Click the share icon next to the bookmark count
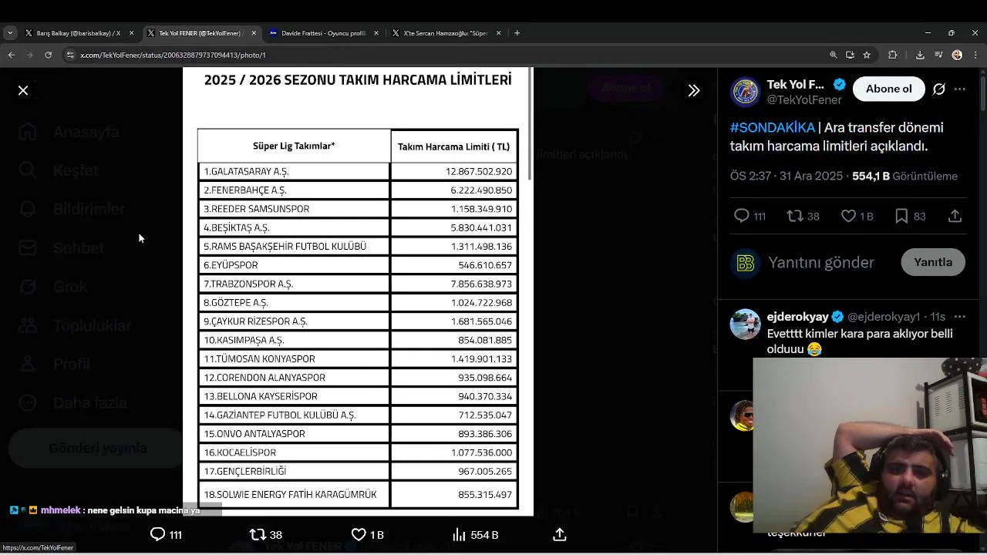This screenshot has width=987, height=555. (x=955, y=216)
